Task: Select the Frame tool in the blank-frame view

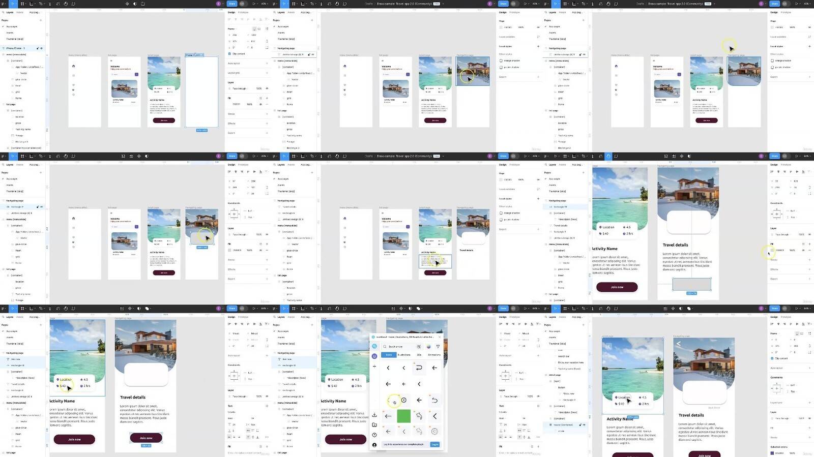Action: pyautogui.click(x=22, y=4)
